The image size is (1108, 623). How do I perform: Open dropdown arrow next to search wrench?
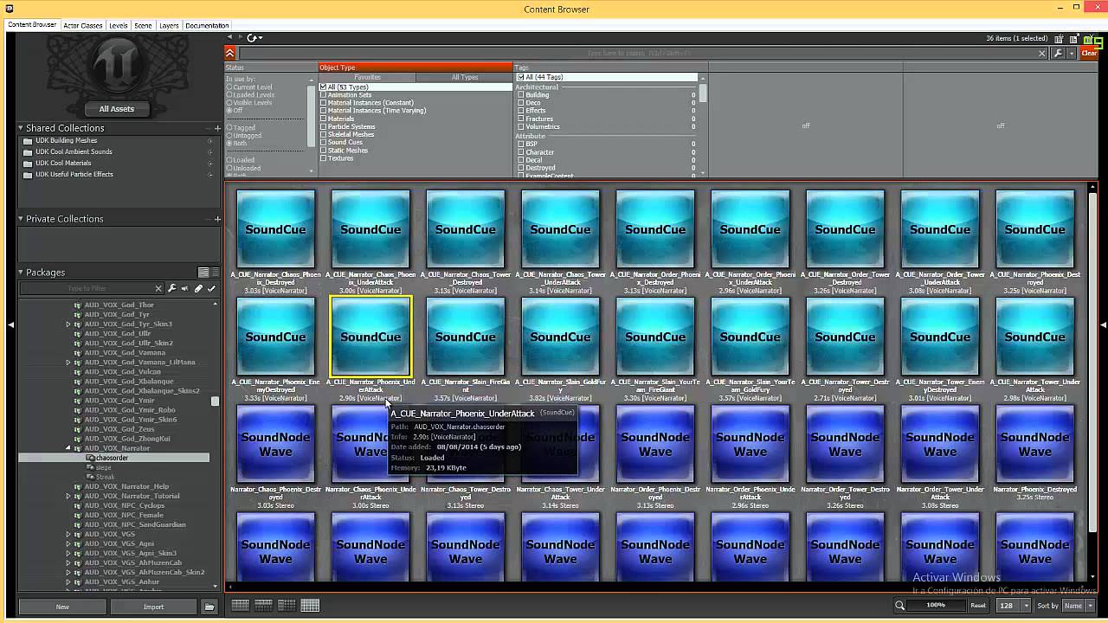click(x=1072, y=53)
